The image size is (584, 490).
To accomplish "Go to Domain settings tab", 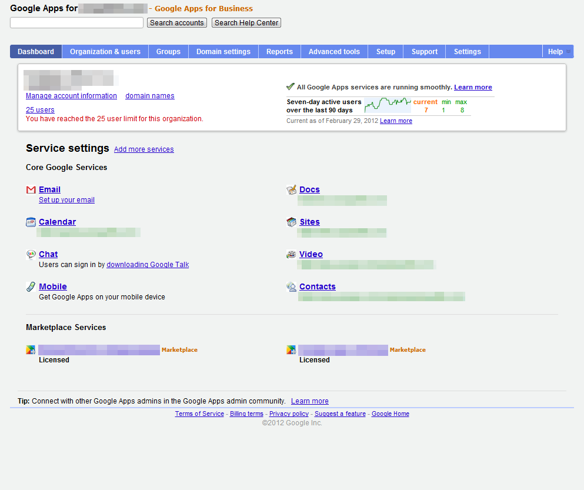I will (x=223, y=51).
